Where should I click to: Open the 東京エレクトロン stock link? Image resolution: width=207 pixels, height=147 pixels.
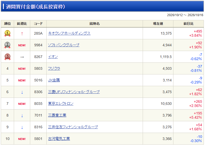[x=61, y=104]
